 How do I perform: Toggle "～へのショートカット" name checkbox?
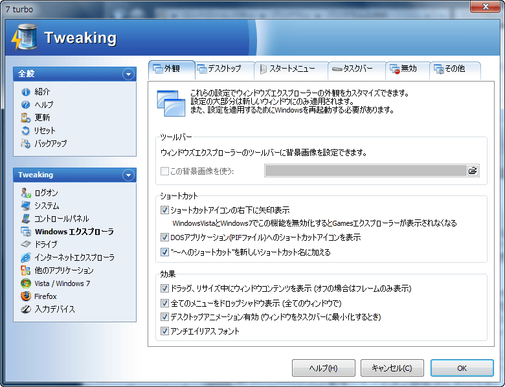(164, 252)
